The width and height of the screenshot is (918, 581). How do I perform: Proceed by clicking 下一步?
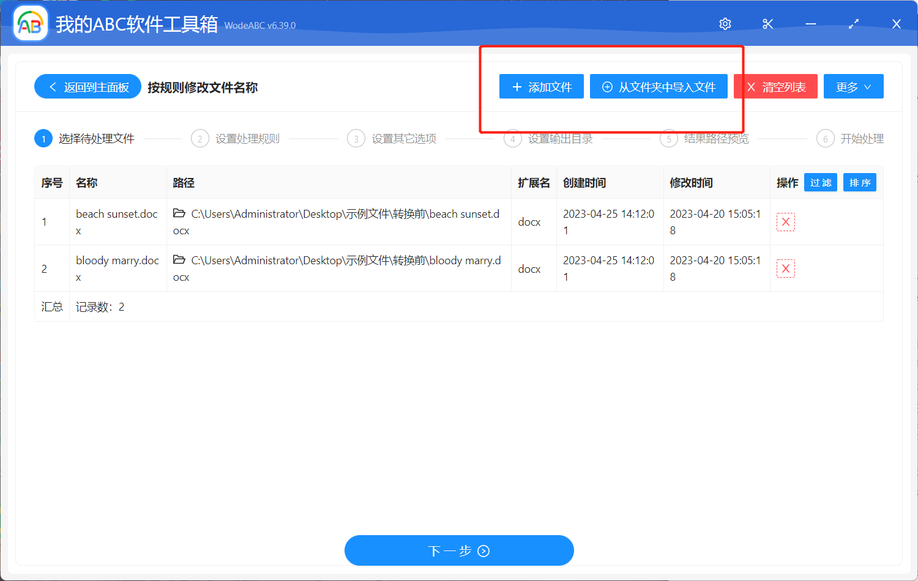tap(459, 550)
